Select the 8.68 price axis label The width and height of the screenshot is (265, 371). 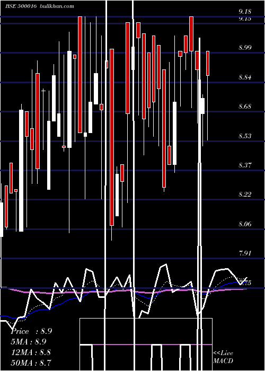click(x=245, y=106)
